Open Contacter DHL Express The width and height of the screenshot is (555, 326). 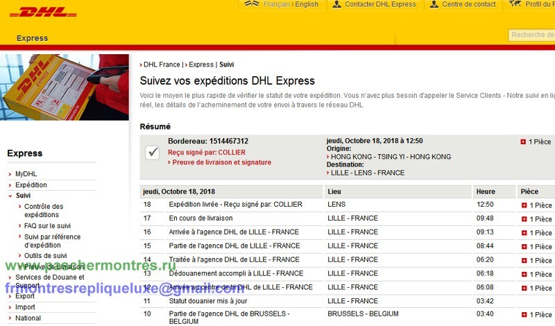coord(380,4)
